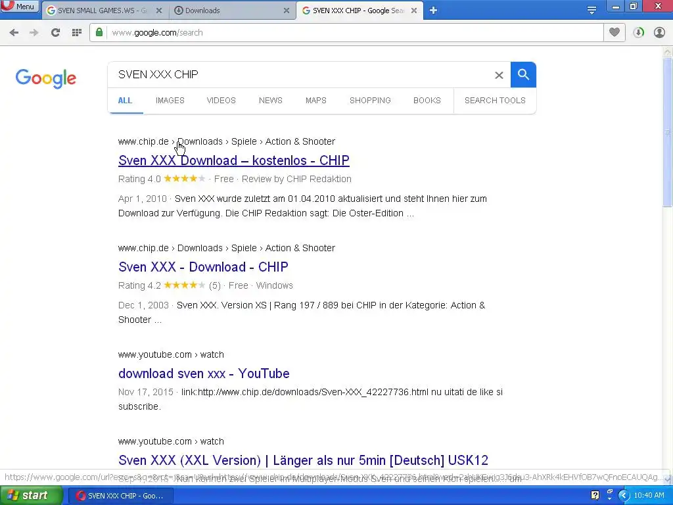
Task: Click the green padlock security icon
Action: click(x=99, y=32)
